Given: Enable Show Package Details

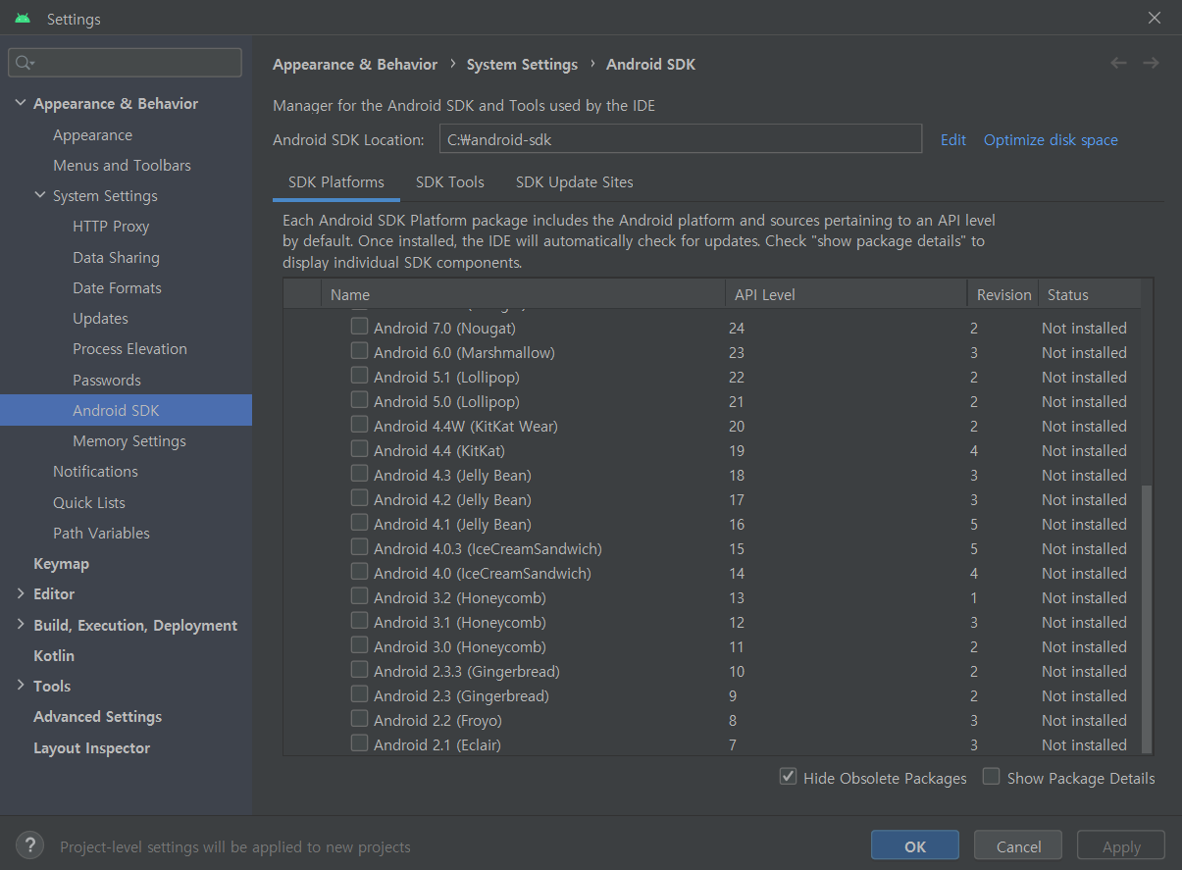Looking at the screenshot, I should point(992,777).
